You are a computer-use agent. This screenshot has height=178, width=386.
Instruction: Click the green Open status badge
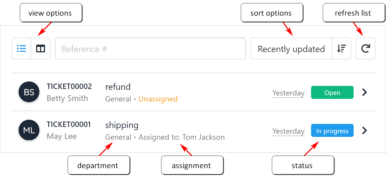point(332,93)
